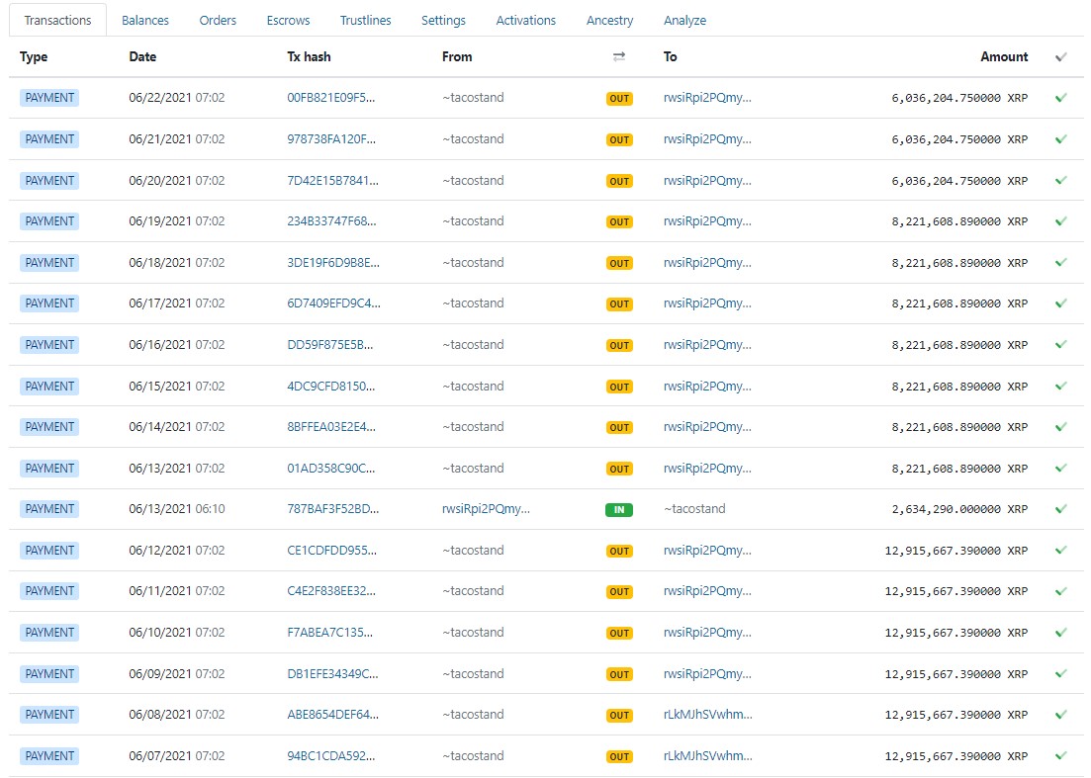The width and height of the screenshot is (1091, 778).
Task: Go to the Settings tab
Action: pos(443,20)
